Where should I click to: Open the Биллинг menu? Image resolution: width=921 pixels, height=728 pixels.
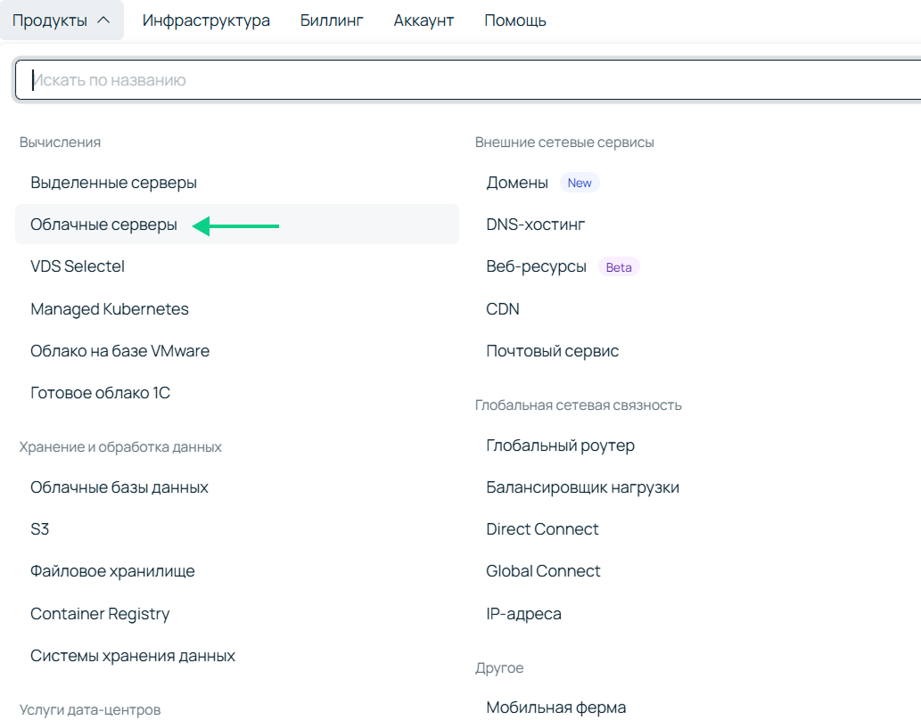332,20
